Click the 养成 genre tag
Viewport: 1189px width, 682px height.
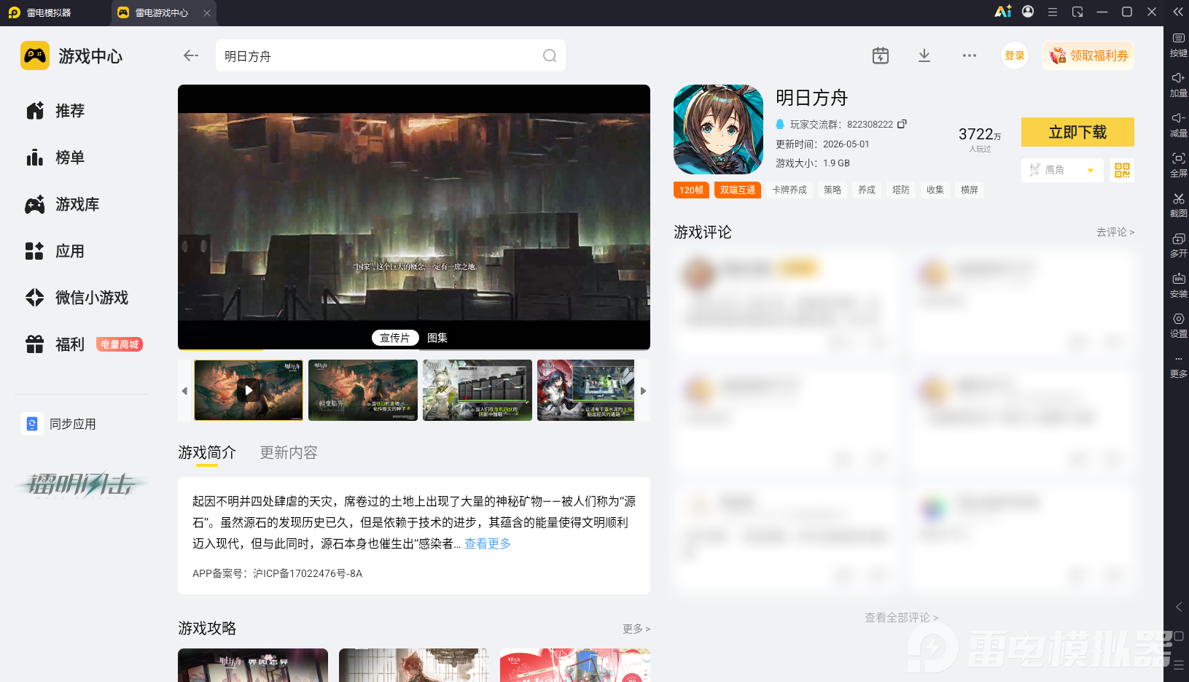pos(867,190)
